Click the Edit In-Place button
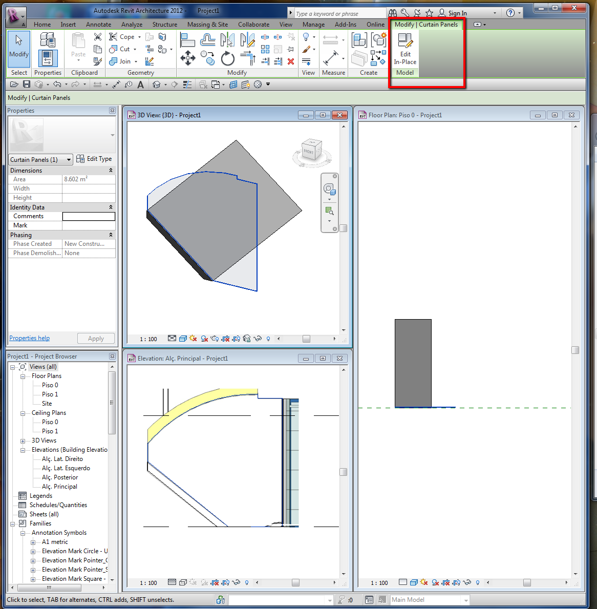 pyautogui.click(x=405, y=49)
